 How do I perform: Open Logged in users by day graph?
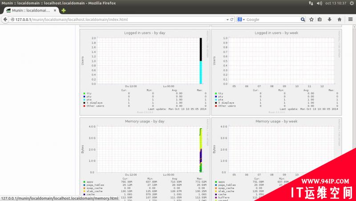coord(145,72)
